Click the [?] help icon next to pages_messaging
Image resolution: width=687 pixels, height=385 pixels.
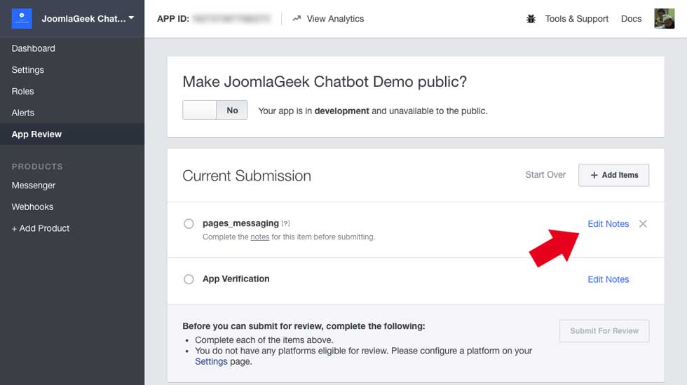[x=286, y=223]
